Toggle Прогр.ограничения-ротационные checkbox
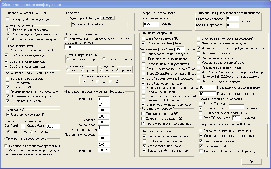 coord(143,123)
